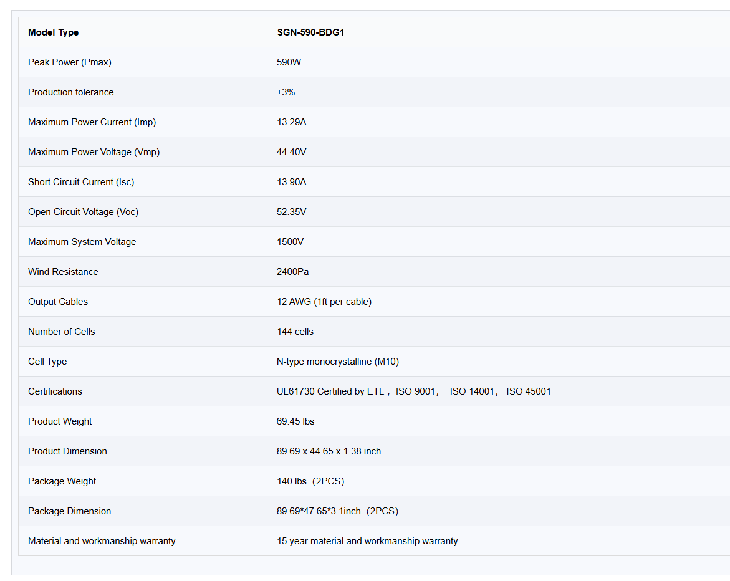Image resolution: width=730 pixels, height=581 pixels.
Task: Select the Peak Power (Pmax) label
Action: [70, 62]
